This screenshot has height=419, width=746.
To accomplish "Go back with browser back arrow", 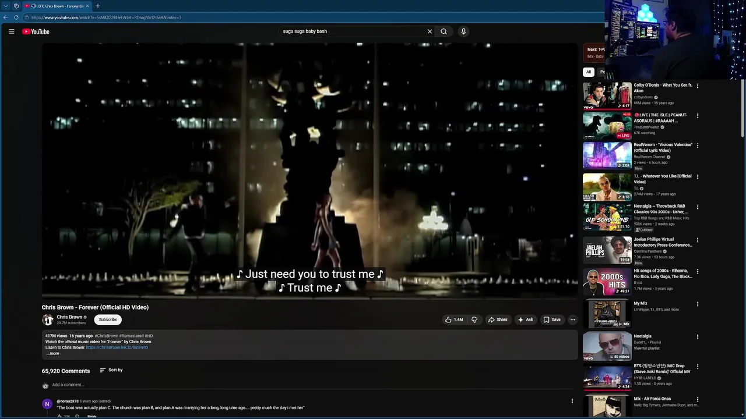I will coord(6,17).
